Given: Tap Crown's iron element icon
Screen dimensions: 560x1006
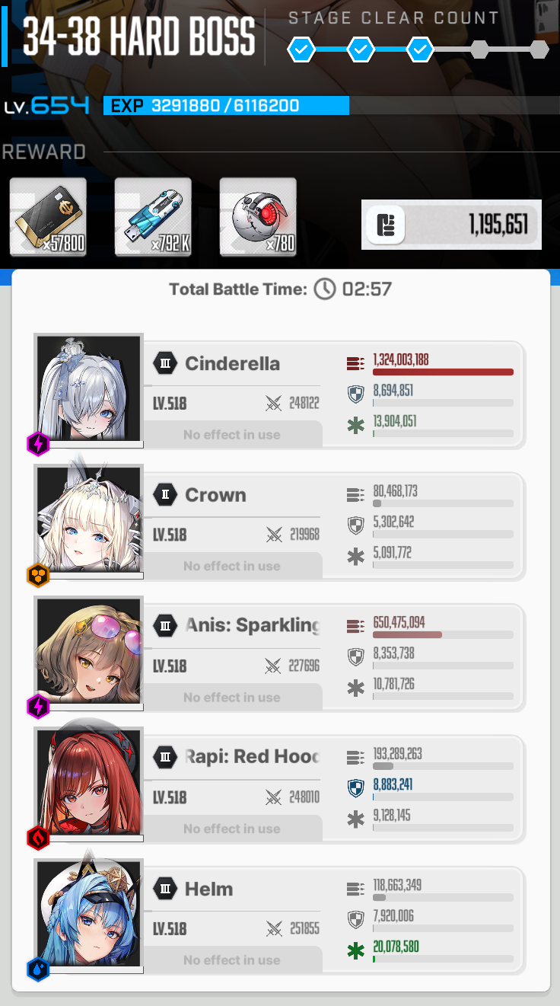Looking at the screenshot, I should point(38,575).
